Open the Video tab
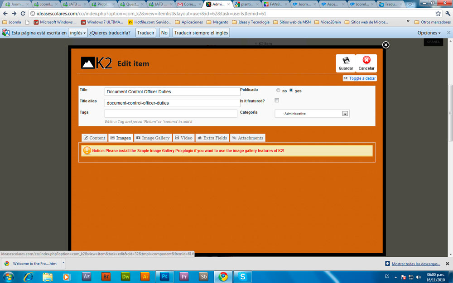This screenshot has width=453, height=283. coord(184,138)
